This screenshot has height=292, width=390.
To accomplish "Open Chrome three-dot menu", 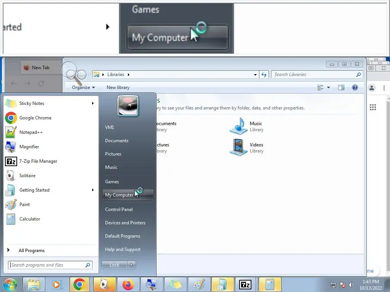I will click(384, 88).
